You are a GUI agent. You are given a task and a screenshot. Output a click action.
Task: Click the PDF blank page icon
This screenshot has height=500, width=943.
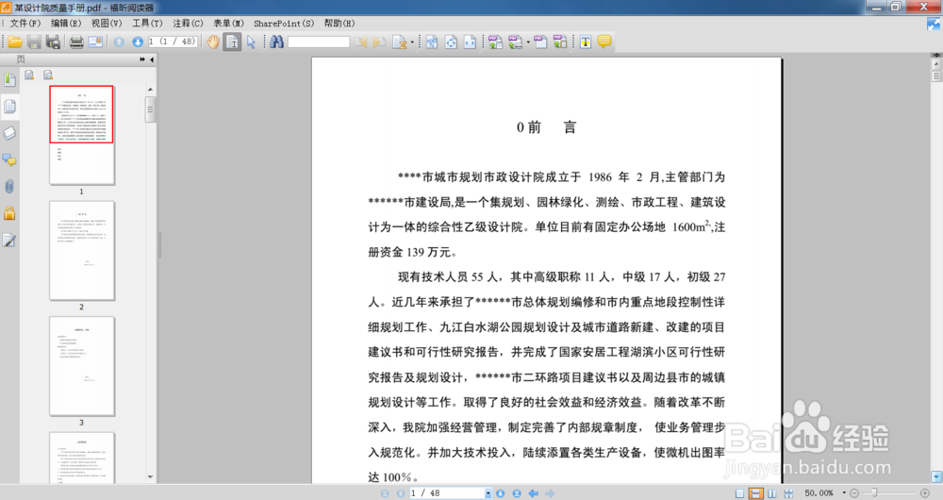(x=540, y=42)
